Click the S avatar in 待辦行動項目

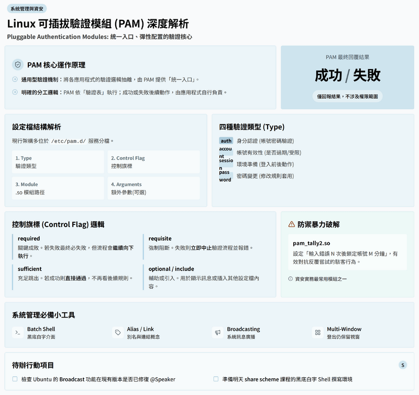[x=402, y=365]
